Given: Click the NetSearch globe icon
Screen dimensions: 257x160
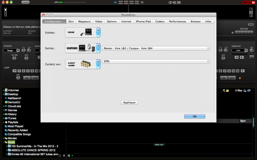Looking at the screenshot, I should coord(6,98).
